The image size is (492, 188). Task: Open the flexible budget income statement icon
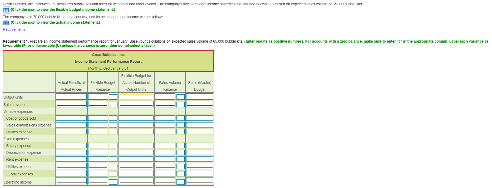click(6, 10)
